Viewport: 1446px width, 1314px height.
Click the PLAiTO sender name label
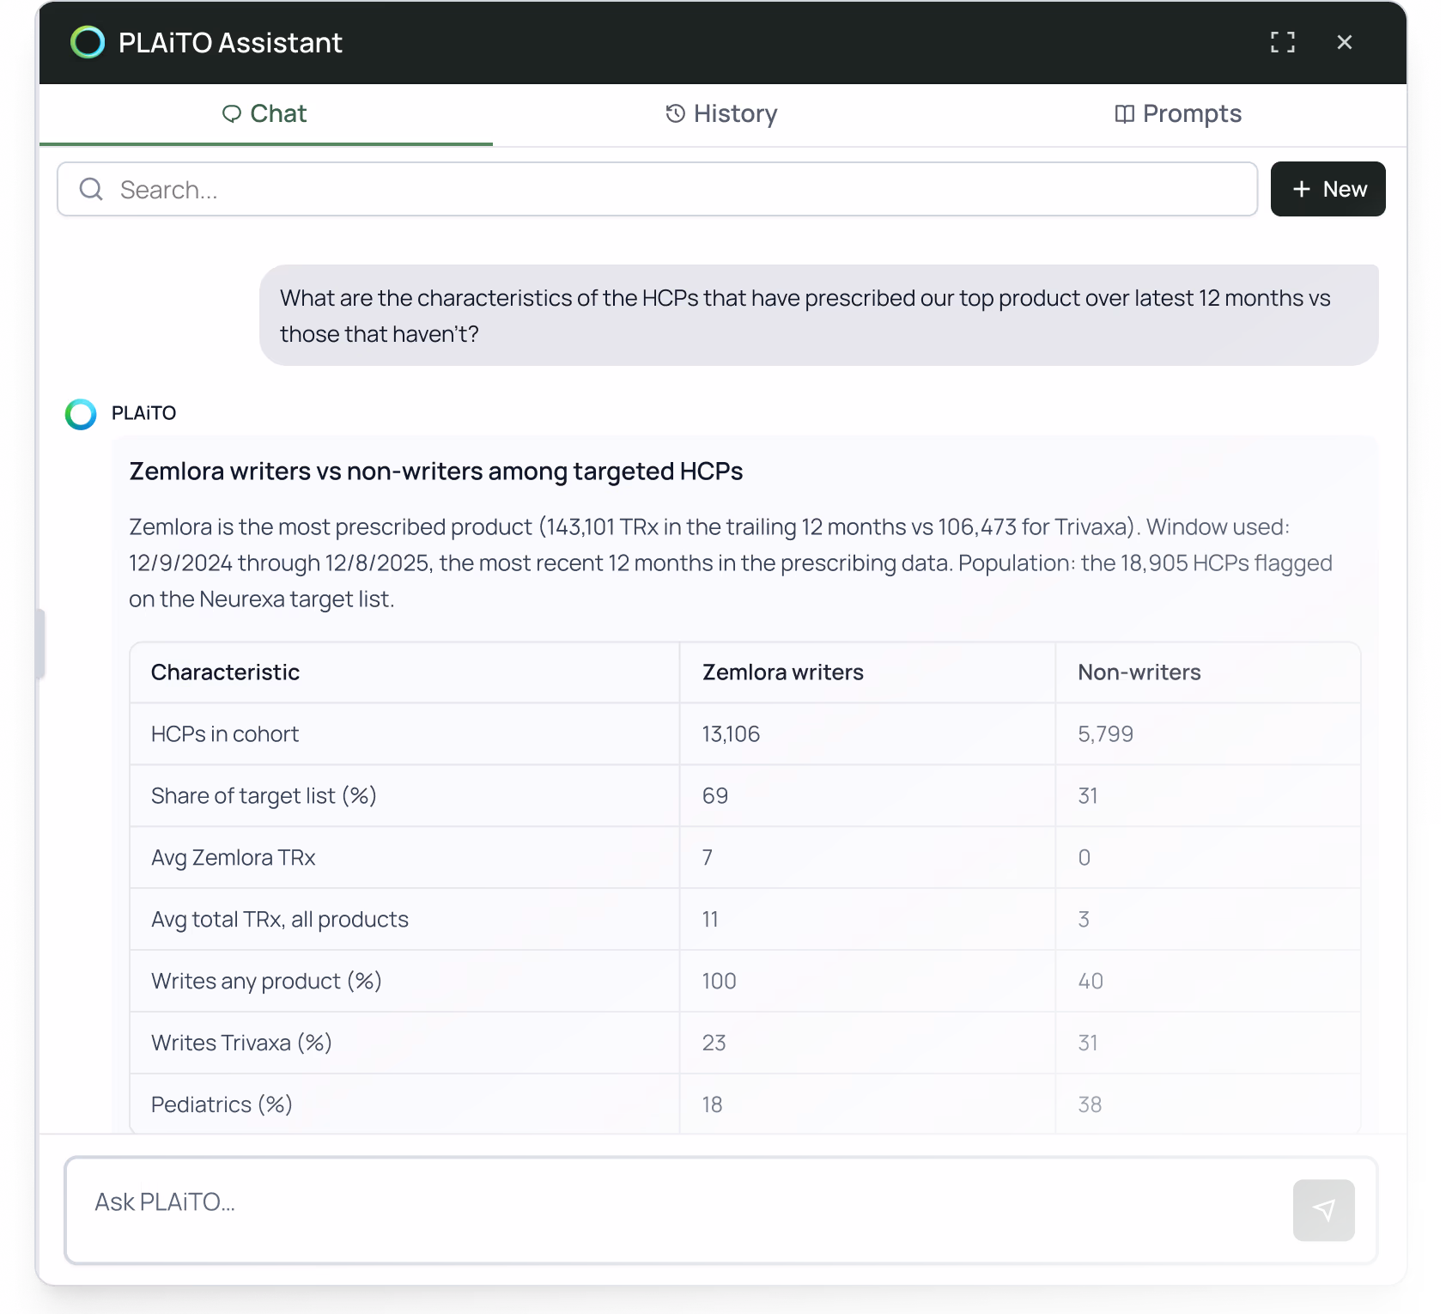(x=143, y=413)
